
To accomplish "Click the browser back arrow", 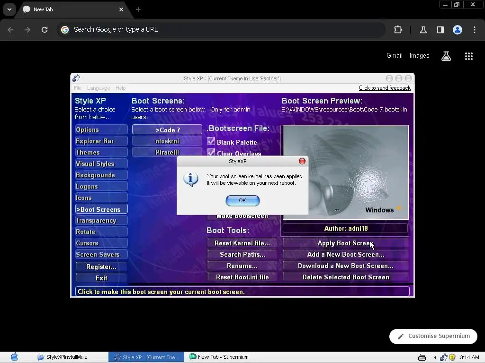I will (10, 30).
